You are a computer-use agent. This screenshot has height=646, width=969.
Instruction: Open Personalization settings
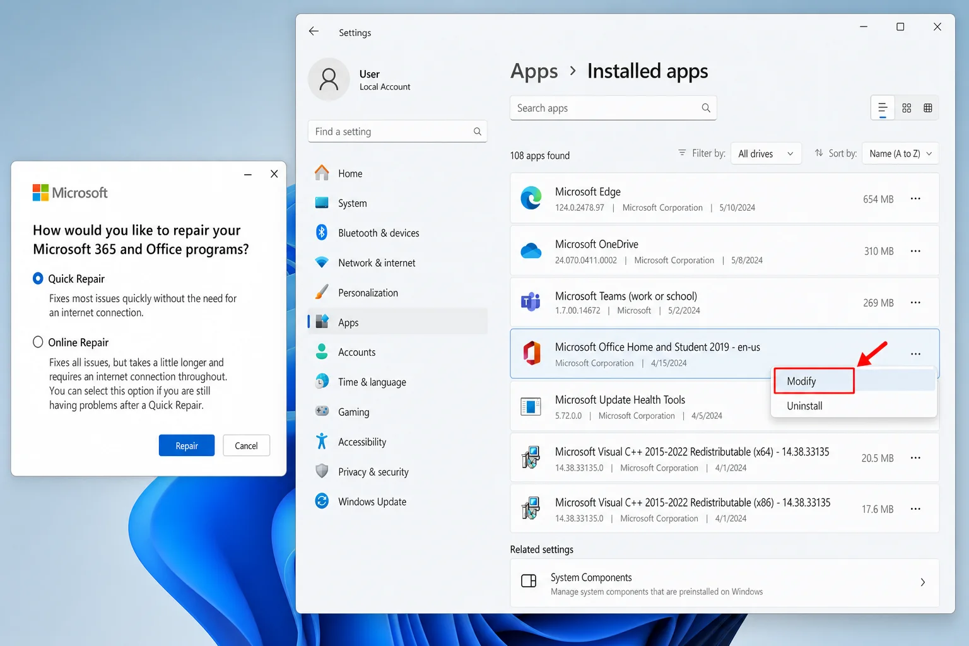click(397, 293)
